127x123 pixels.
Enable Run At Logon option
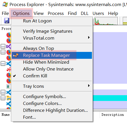52,21
